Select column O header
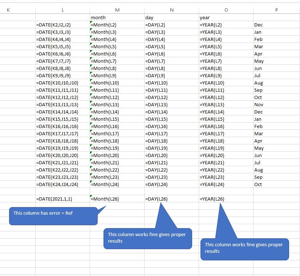Image resolution: width=300 pixels, height=276 pixels. point(226,10)
